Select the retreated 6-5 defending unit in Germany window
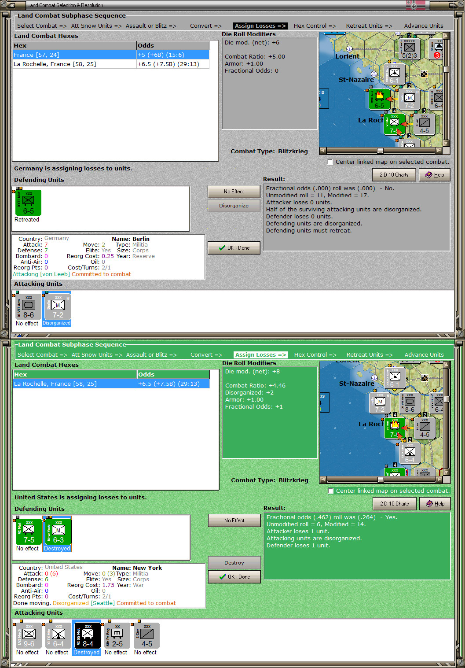This screenshot has height=668, width=465. (28, 203)
